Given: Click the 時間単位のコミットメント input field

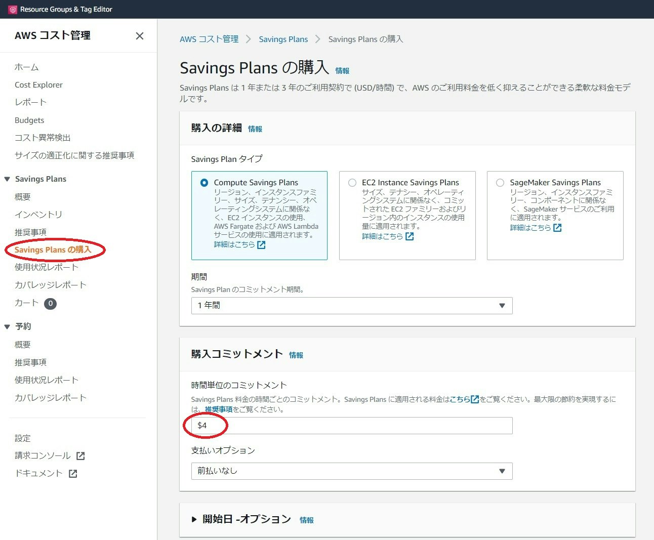Looking at the screenshot, I should (352, 426).
